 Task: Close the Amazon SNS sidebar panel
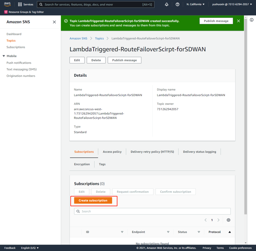tap(54, 22)
